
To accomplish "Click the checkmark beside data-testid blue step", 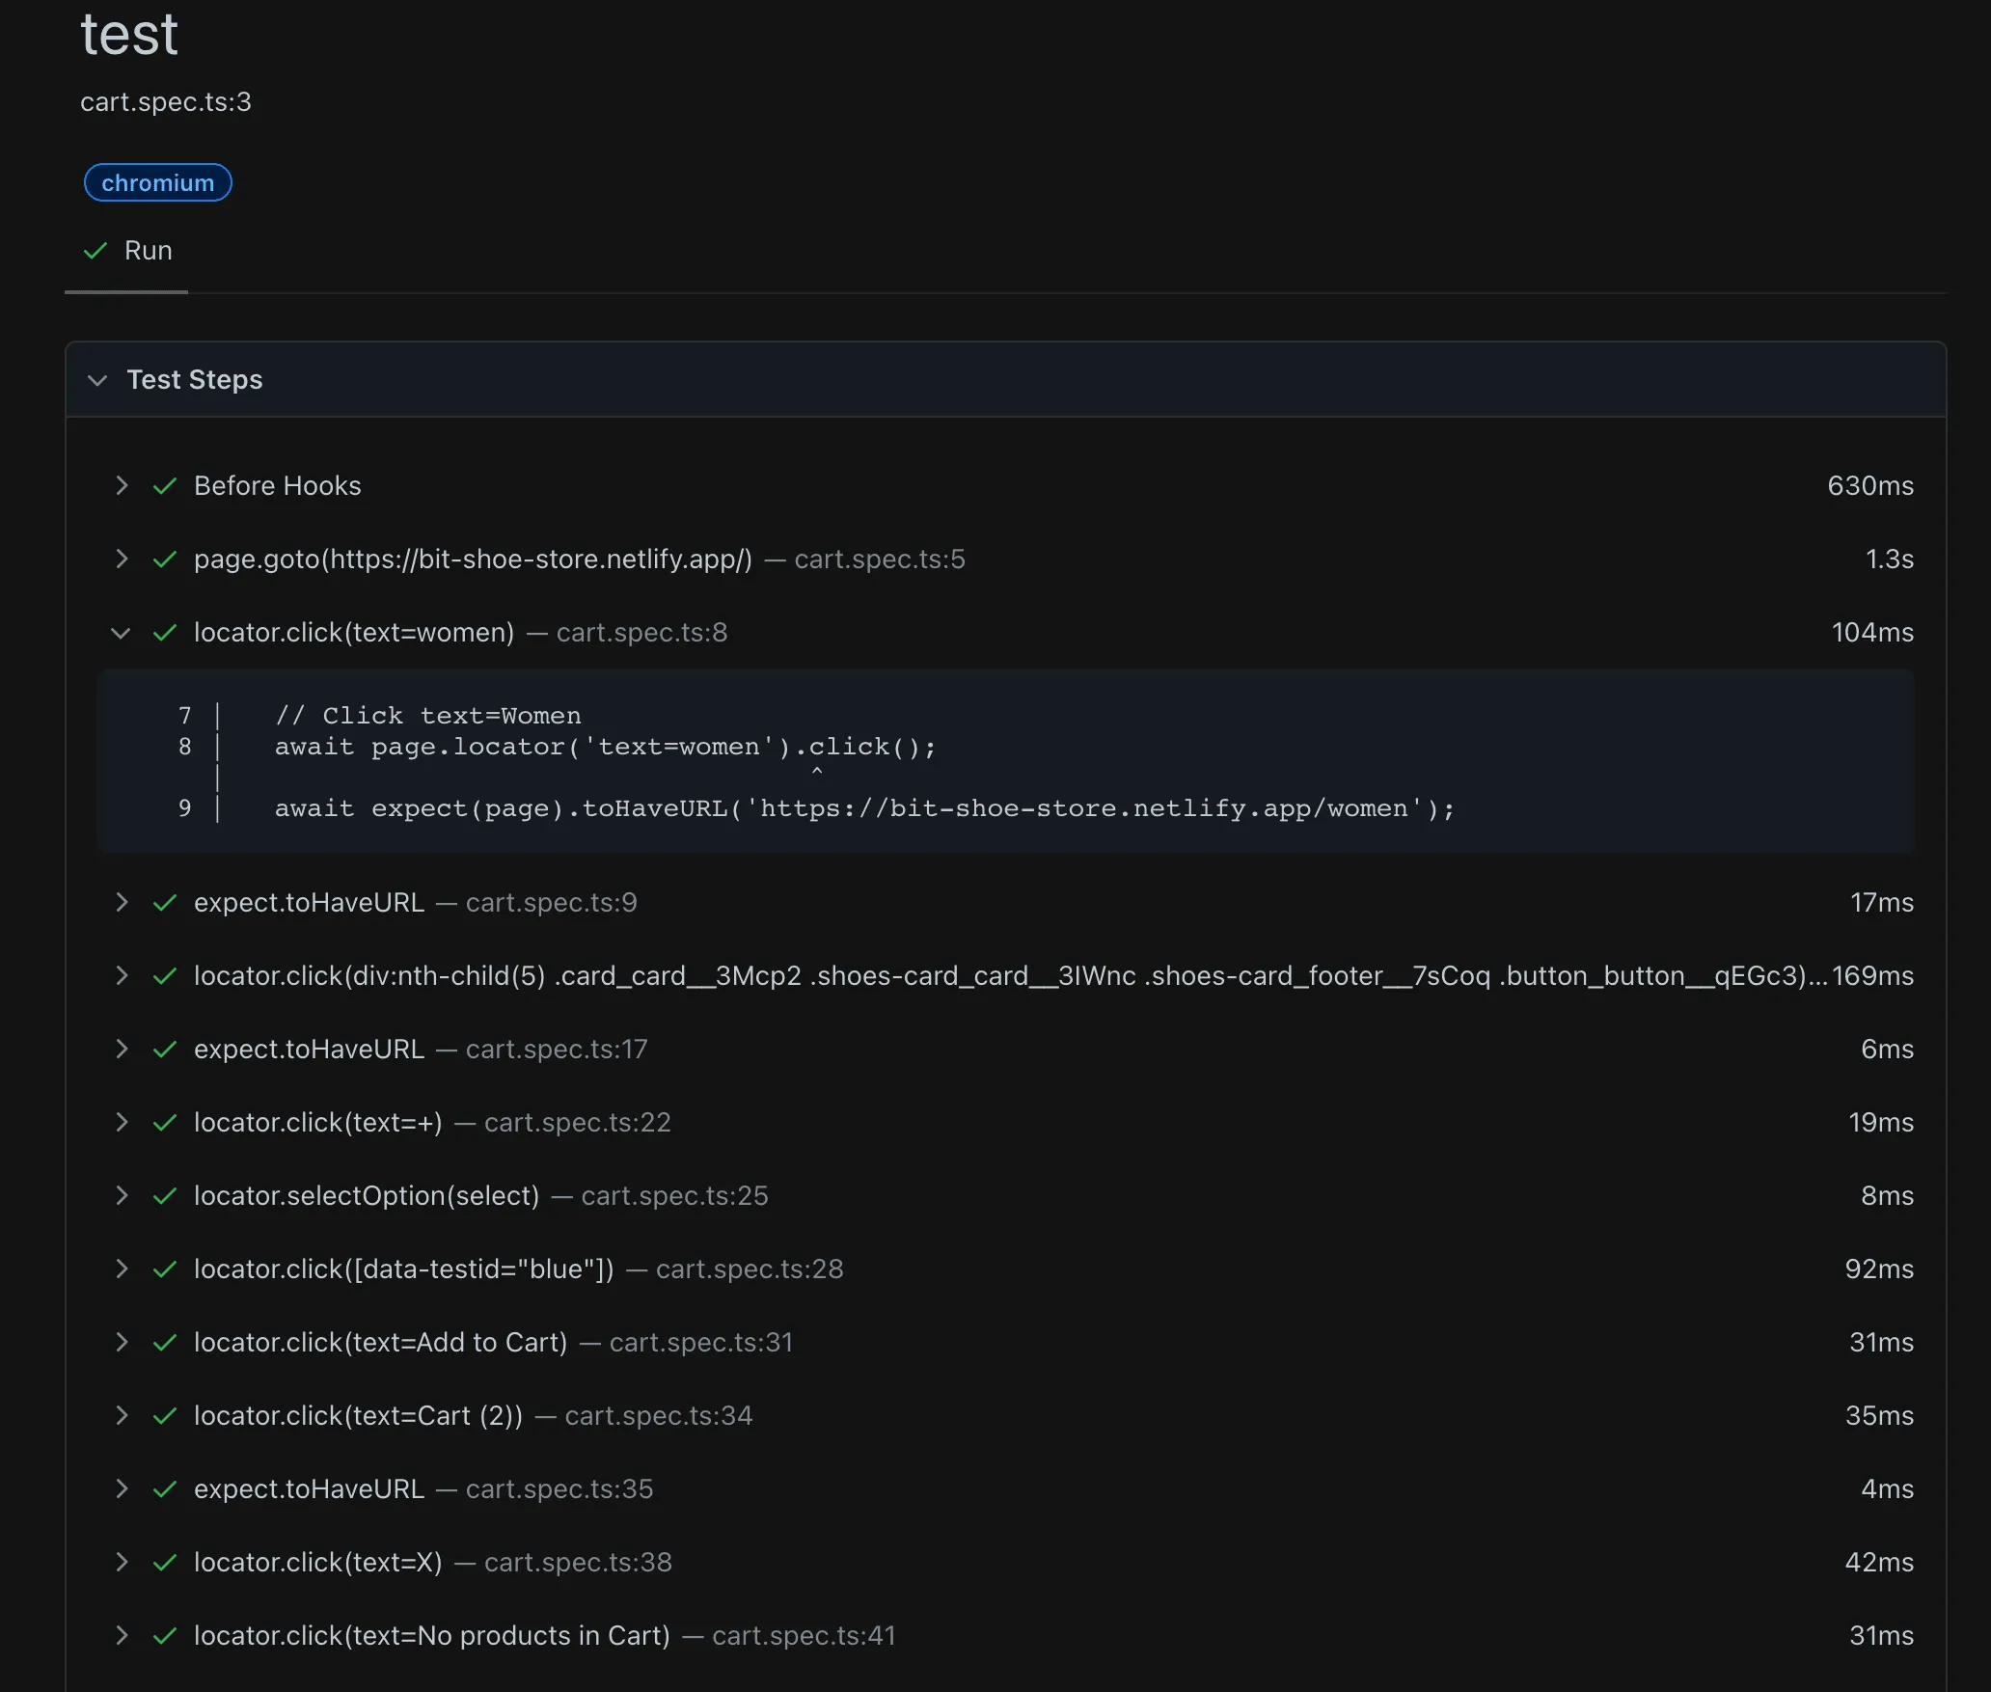I will pyautogui.click(x=165, y=1269).
